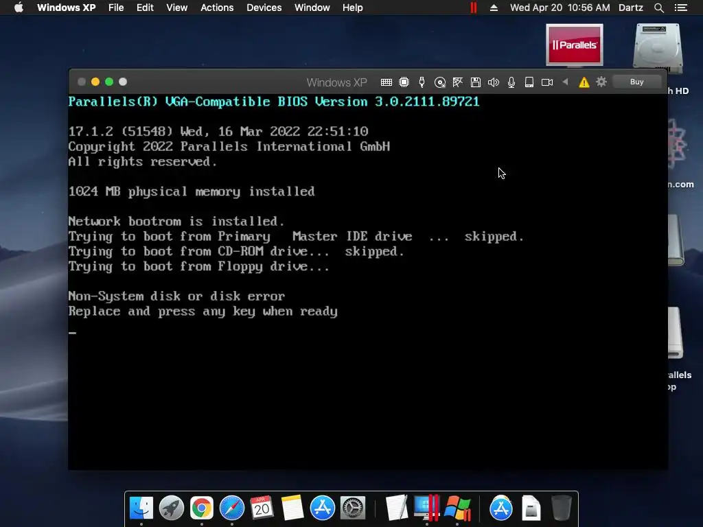Open Launchpad rocket in the Dock
703x527 pixels.
pyautogui.click(x=171, y=508)
